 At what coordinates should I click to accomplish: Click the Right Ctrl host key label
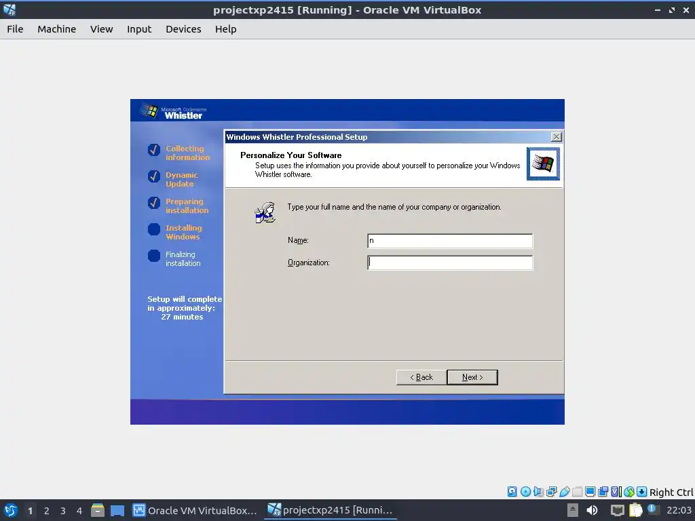671,493
